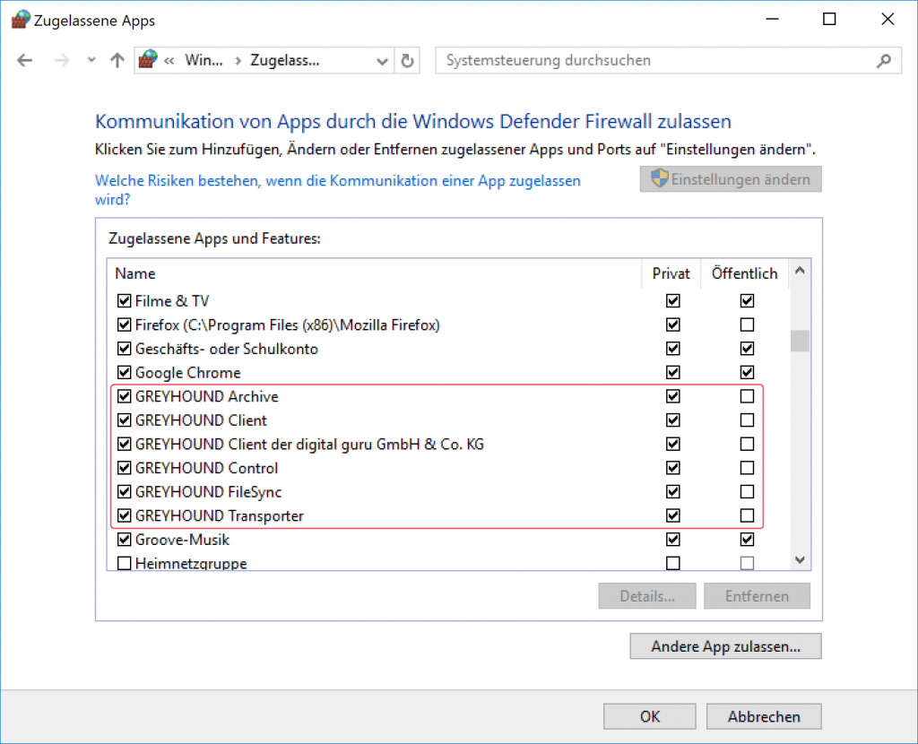
Task: Click the Details... button
Action: tap(647, 596)
